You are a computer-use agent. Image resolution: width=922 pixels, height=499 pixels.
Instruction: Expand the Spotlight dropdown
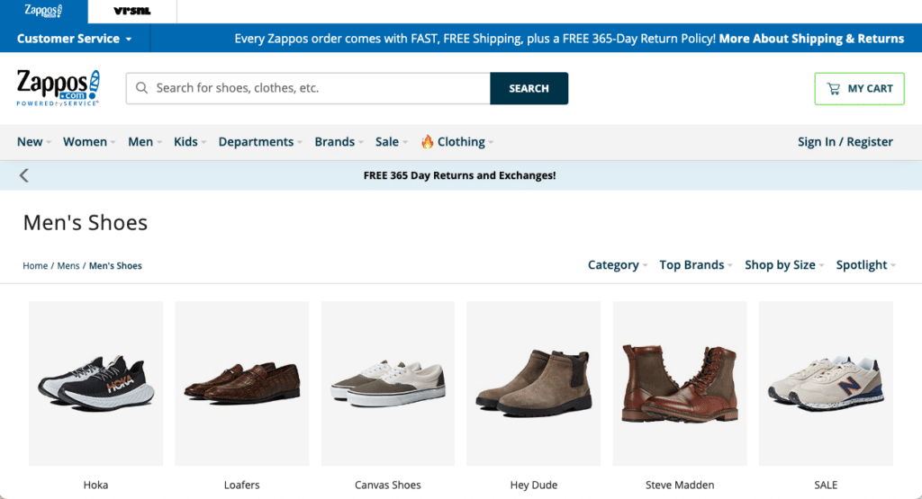pos(865,264)
